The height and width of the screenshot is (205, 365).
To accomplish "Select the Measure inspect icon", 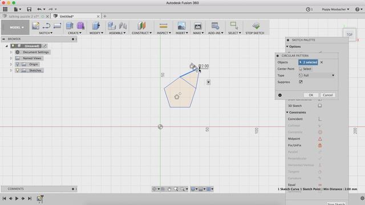I will click(x=164, y=26).
